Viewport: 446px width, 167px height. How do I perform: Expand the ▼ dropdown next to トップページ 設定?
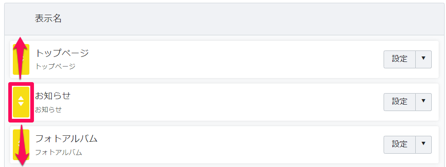tap(424, 60)
